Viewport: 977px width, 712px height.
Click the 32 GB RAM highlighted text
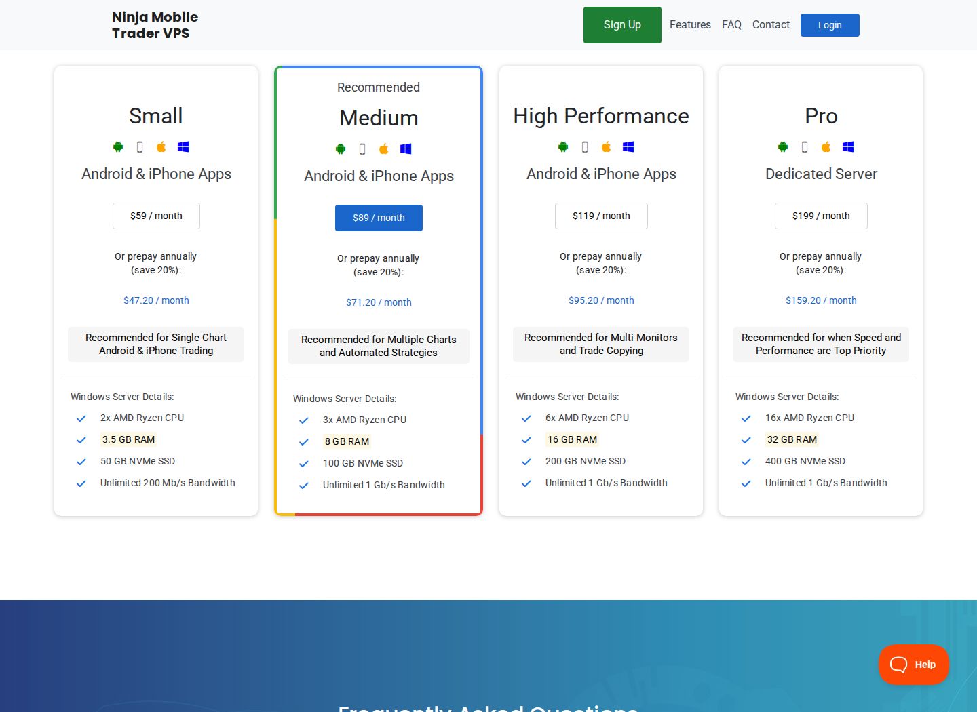(x=792, y=439)
